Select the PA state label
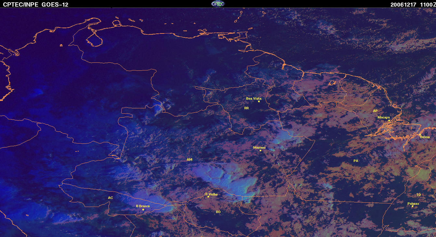 [356, 161]
